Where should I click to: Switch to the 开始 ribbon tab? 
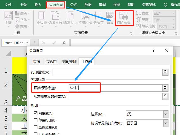pos(24,5)
